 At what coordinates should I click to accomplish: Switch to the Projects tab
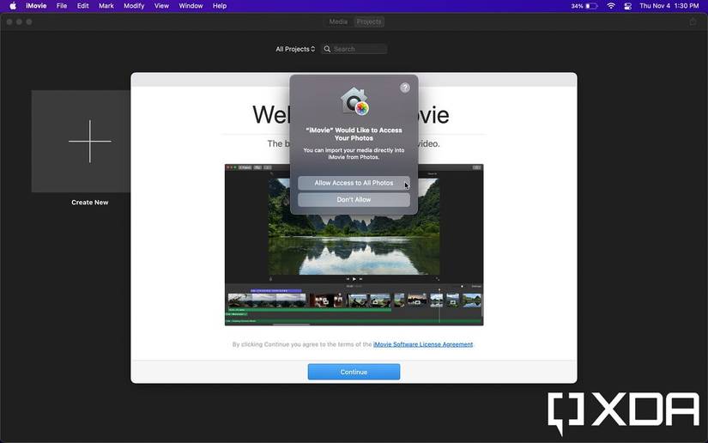pos(369,21)
